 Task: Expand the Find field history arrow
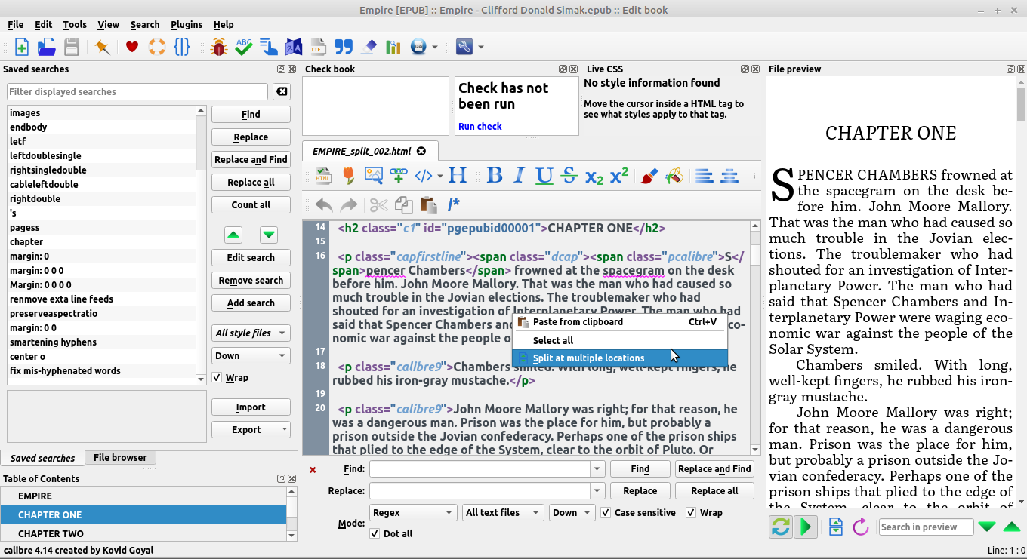[598, 469]
